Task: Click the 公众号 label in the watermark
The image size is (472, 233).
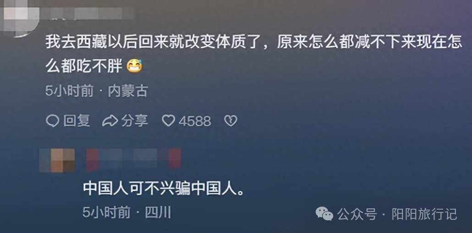Action: (357, 214)
